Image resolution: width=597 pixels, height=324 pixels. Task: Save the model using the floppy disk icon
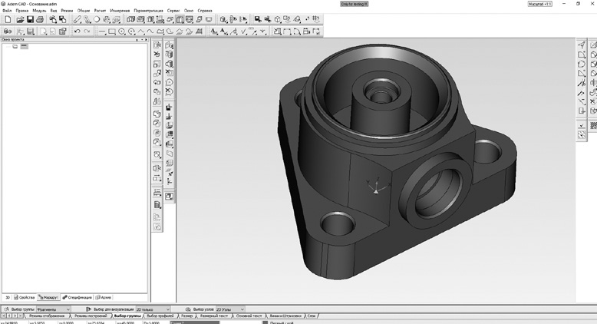click(28, 19)
